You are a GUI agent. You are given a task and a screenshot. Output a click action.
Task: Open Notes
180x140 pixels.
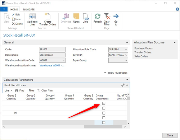[x=76, y=18]
